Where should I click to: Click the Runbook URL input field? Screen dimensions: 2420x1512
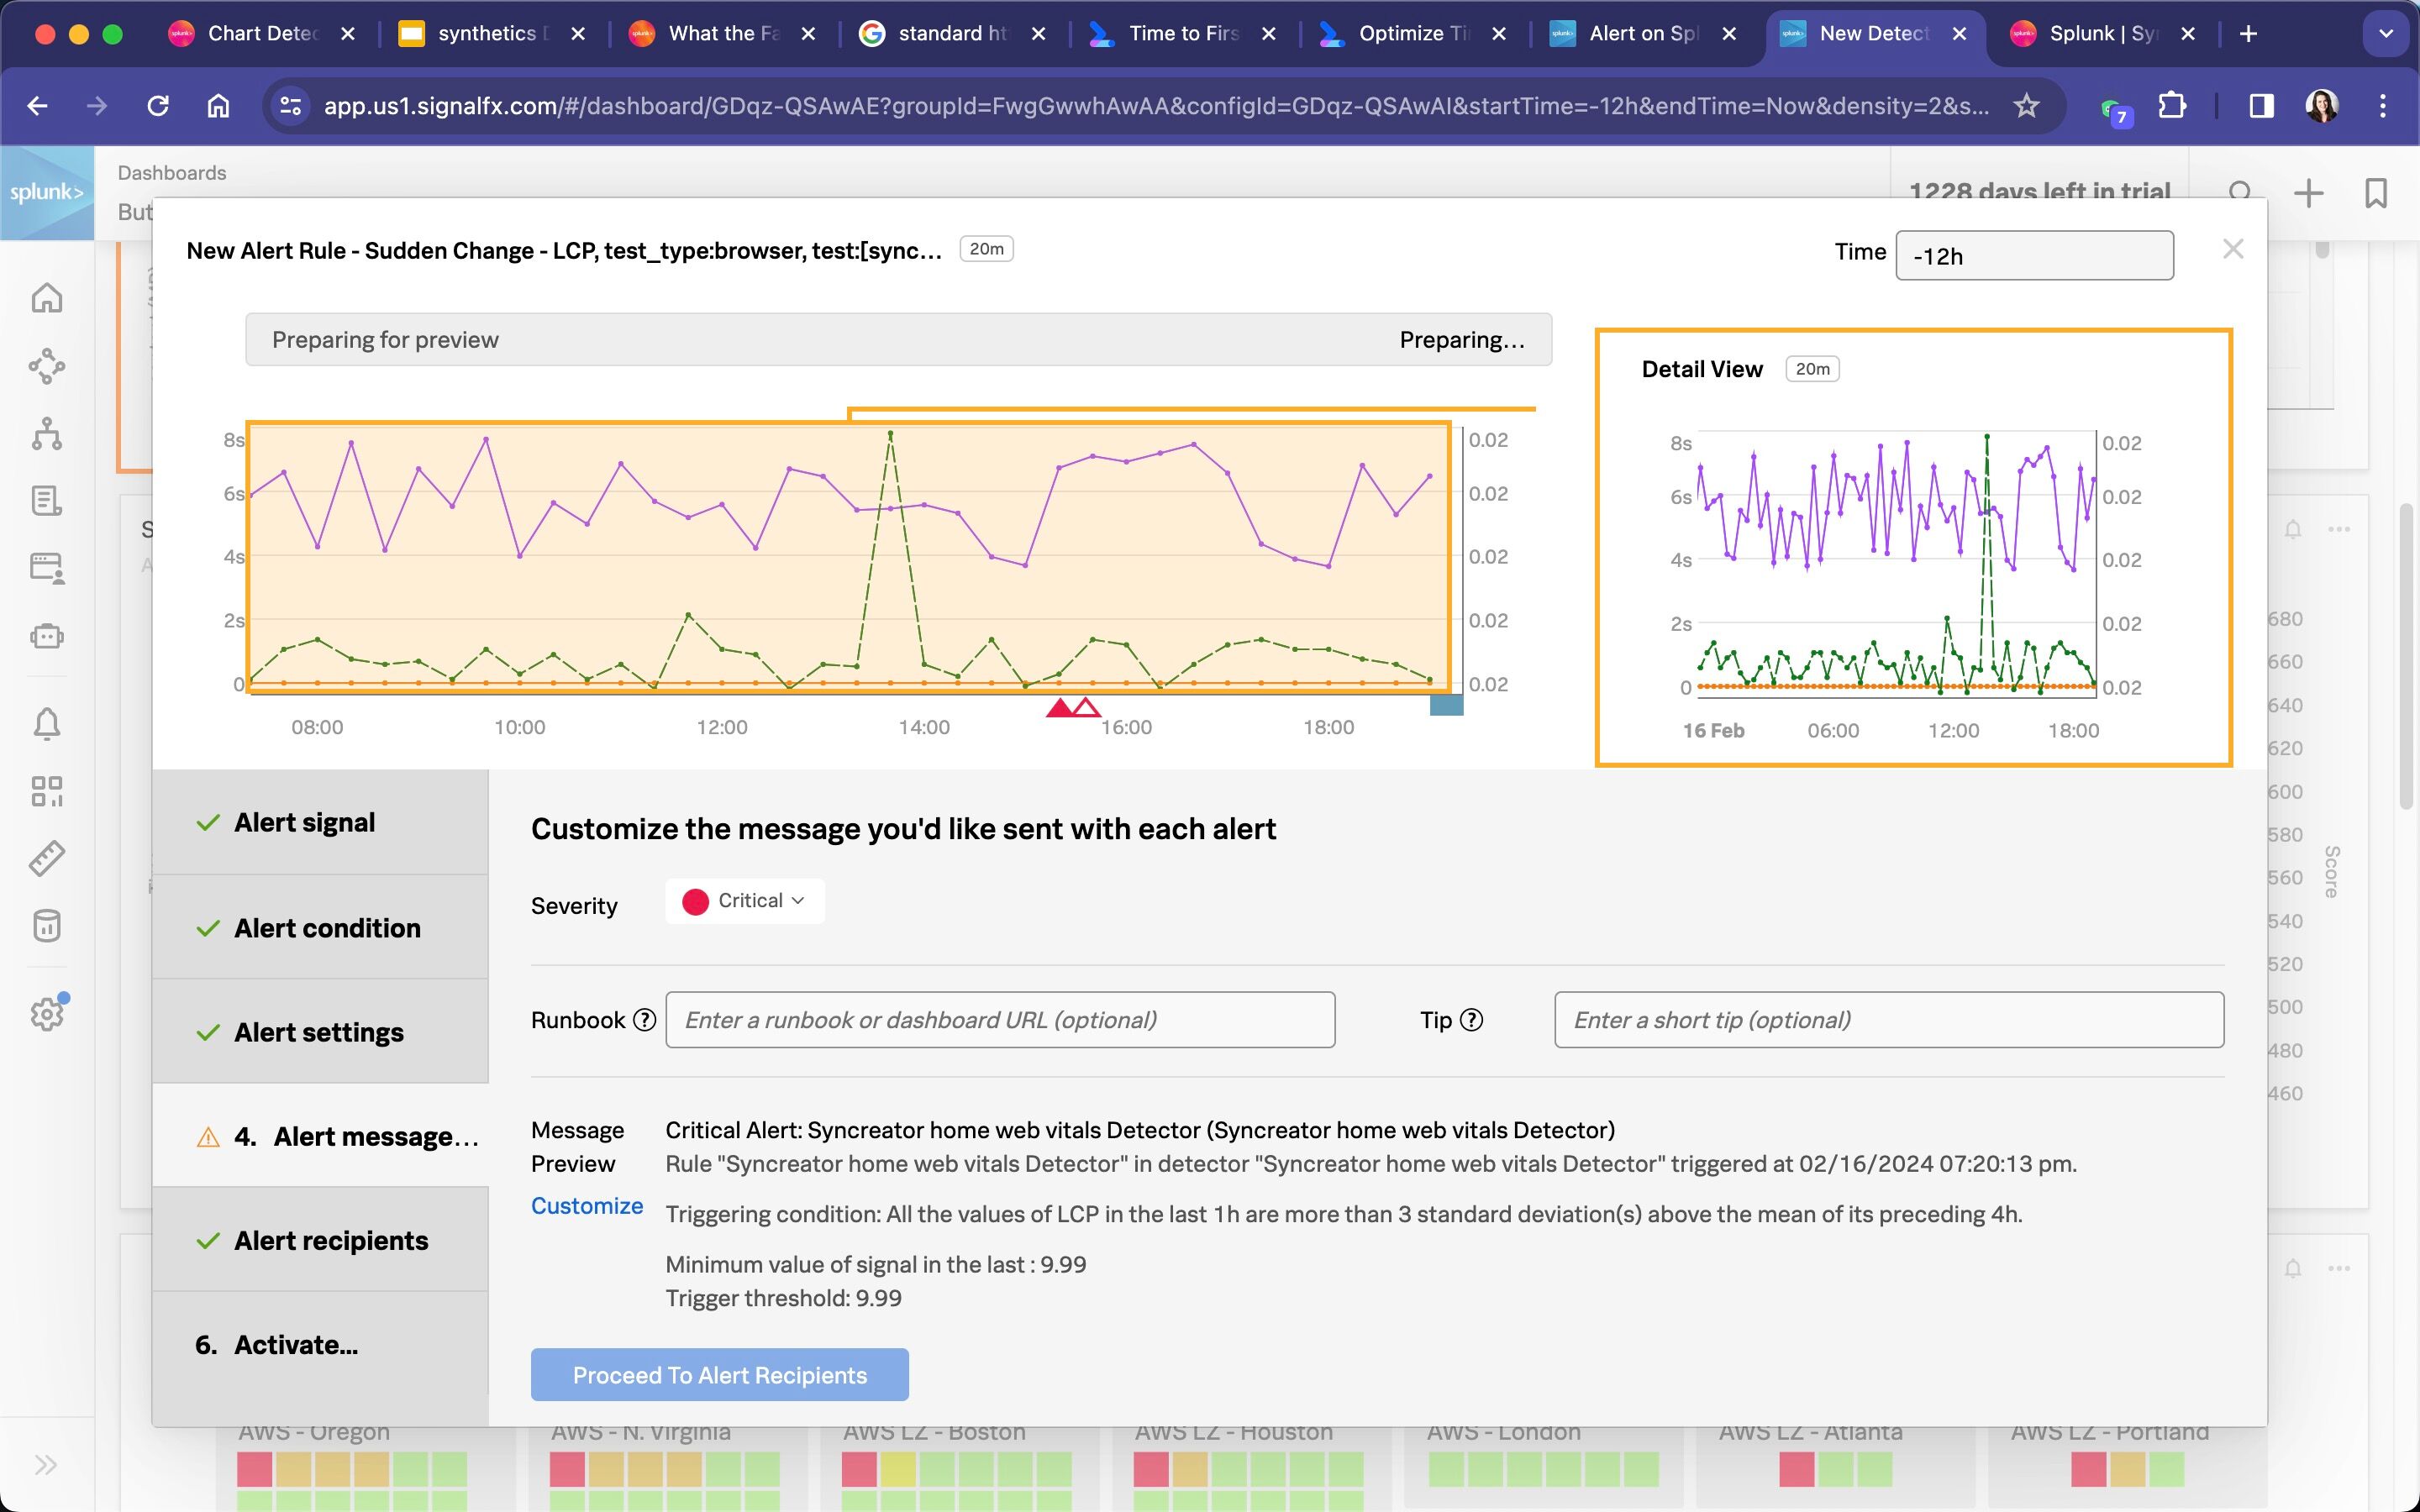coord(1000,1020)
